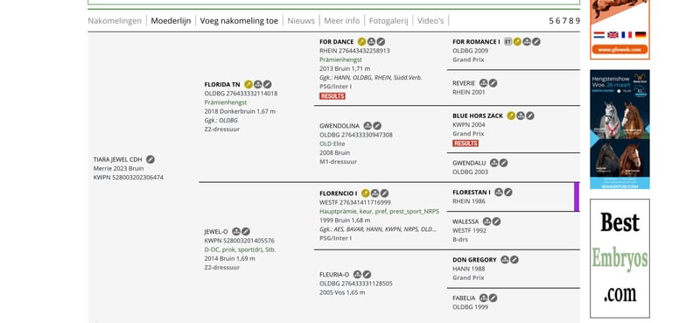Click the edit pencil icon beside Reverie

pyautogui.click(x=493, y=83)
